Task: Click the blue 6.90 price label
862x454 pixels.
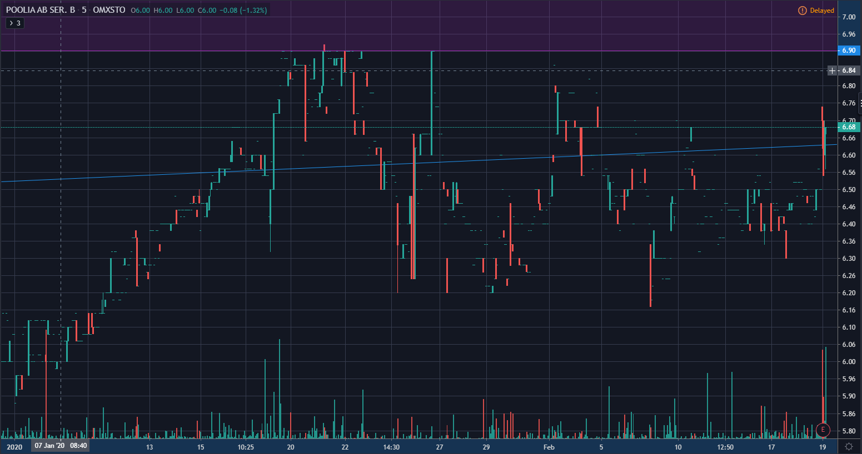Action: coord(849,51)
